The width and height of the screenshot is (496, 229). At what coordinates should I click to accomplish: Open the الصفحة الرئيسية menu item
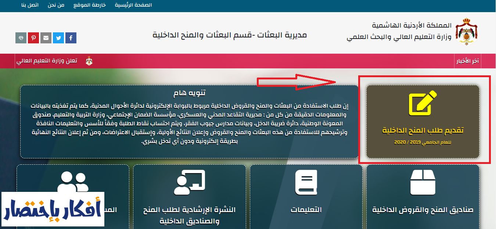[x=133, y=5]
